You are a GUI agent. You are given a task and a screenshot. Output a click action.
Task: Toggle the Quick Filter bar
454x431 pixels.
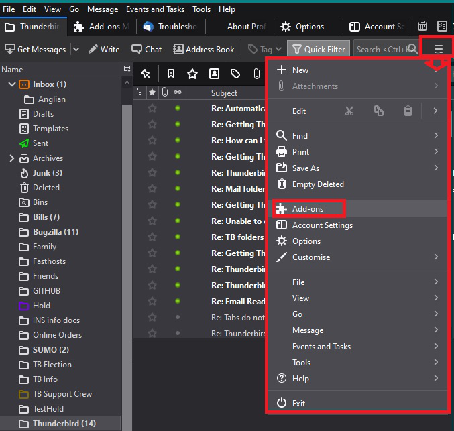[x=318, y=49]
